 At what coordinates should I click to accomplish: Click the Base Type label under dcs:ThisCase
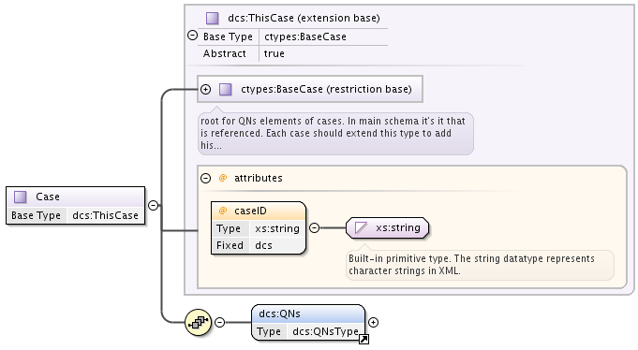(x=228, y=37)
